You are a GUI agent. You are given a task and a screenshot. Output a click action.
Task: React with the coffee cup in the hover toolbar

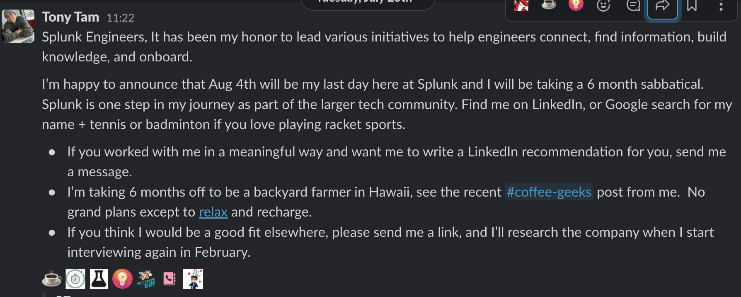[549, 5]
